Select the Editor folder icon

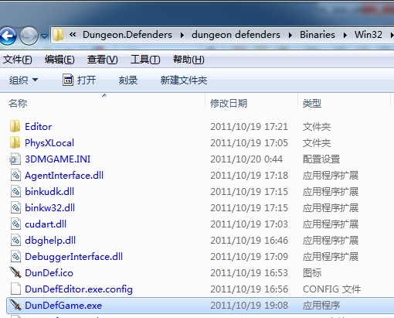[x=15, y=126]
